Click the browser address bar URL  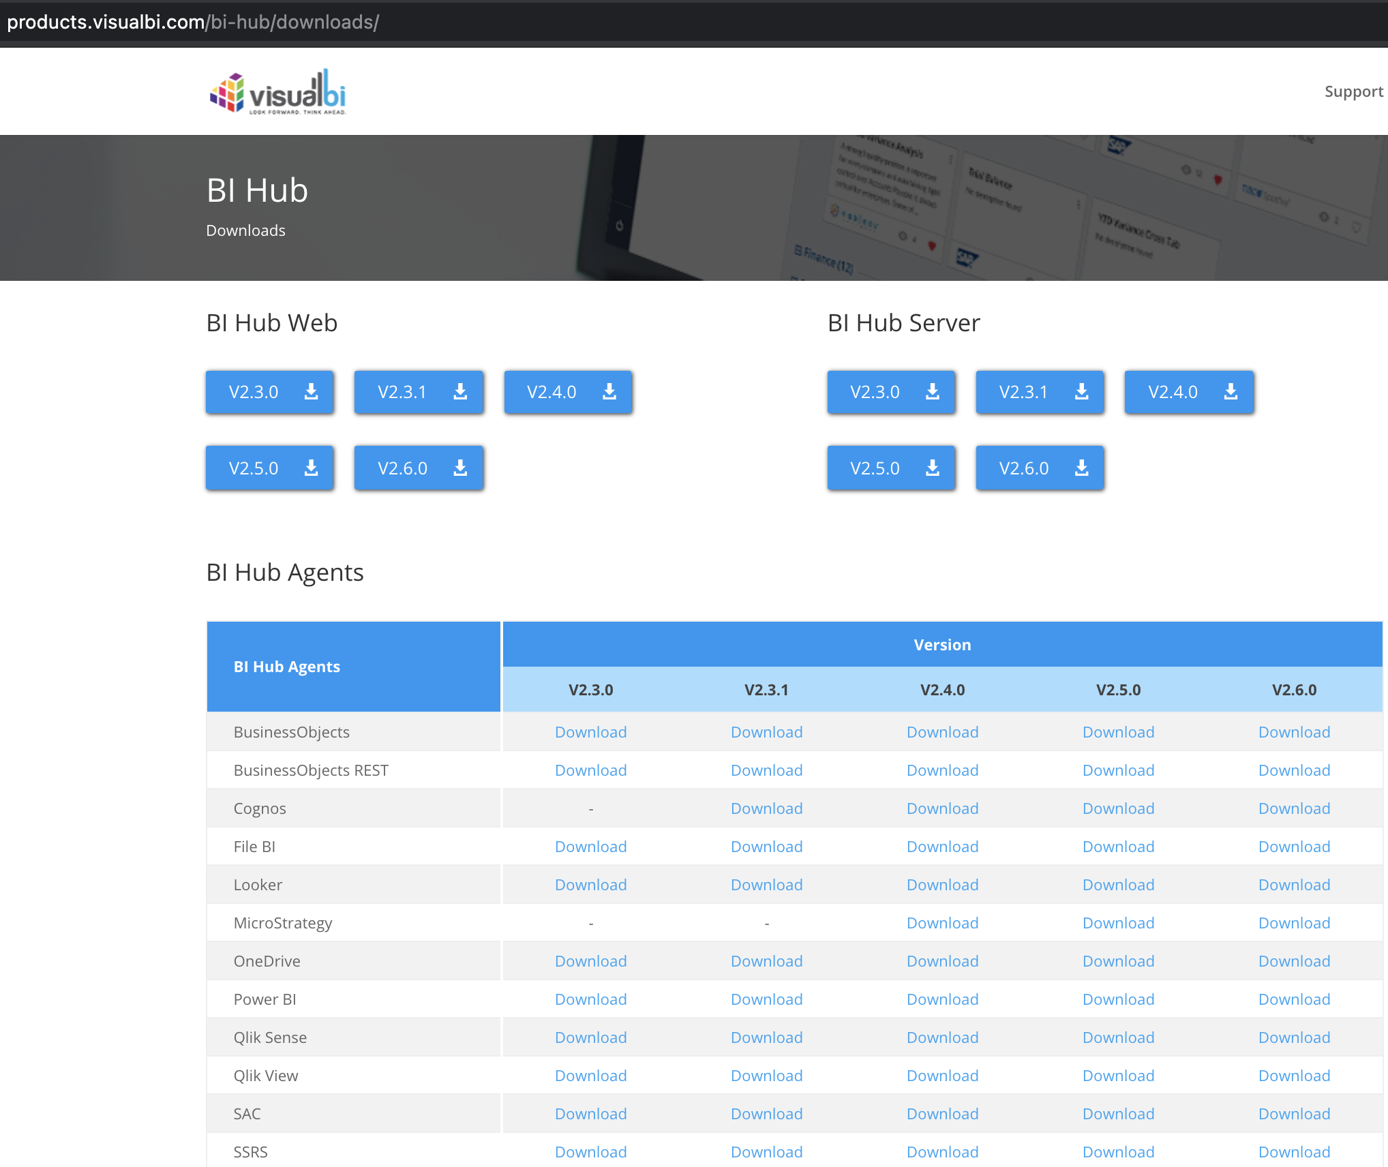coord(193,22)
